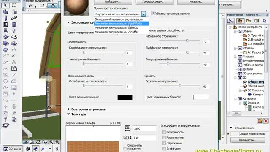Click the brick texture preview thumbnail
Screen dimensions: 270x152
93,139
